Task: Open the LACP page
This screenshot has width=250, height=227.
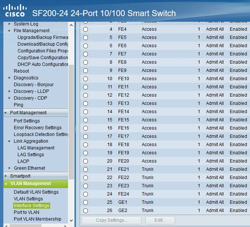Action: (23, 161)
